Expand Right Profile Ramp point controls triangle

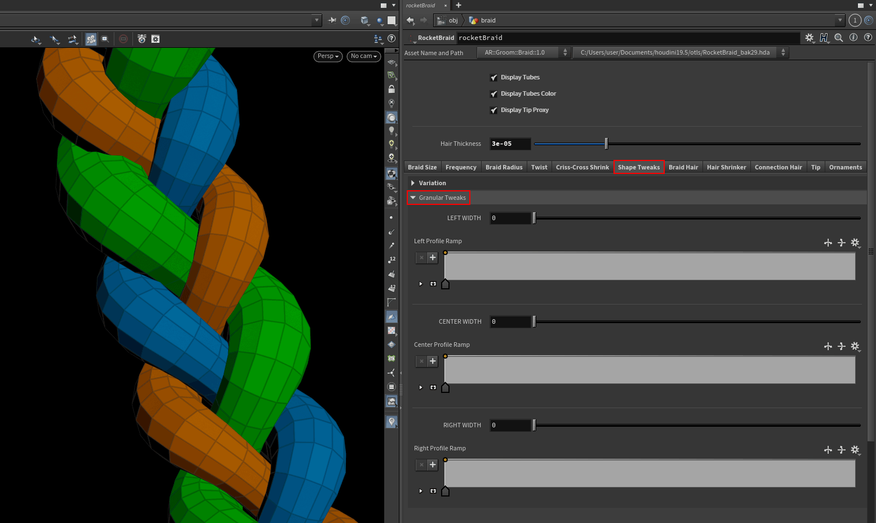420,491
